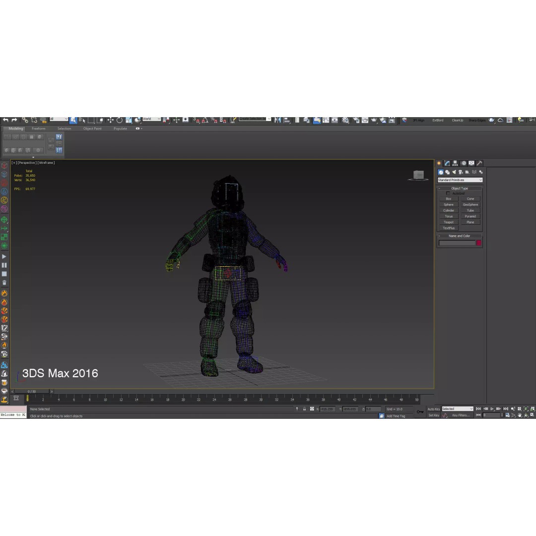Toggle the Auto Key button
The height and width of the screenshot is (536, 536).
coord(433,409)
